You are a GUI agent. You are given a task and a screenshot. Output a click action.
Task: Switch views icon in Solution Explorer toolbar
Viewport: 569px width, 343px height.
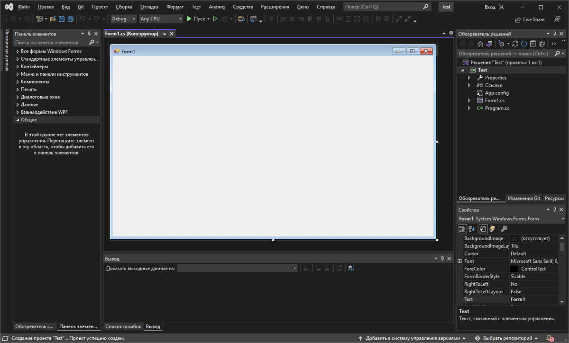pyautogui.click(x=489, y=44)
